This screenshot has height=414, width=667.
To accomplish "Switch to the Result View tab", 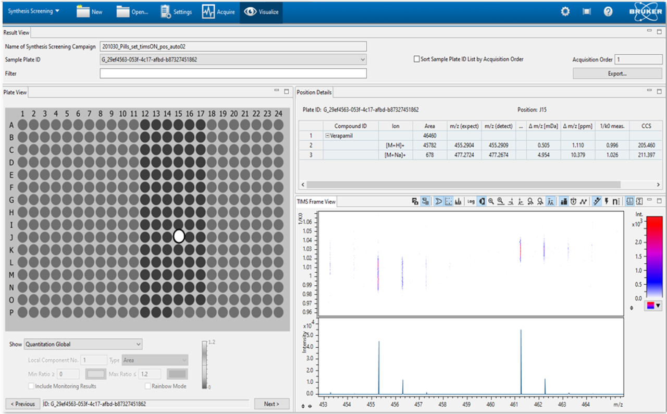I will pos(16,32).
